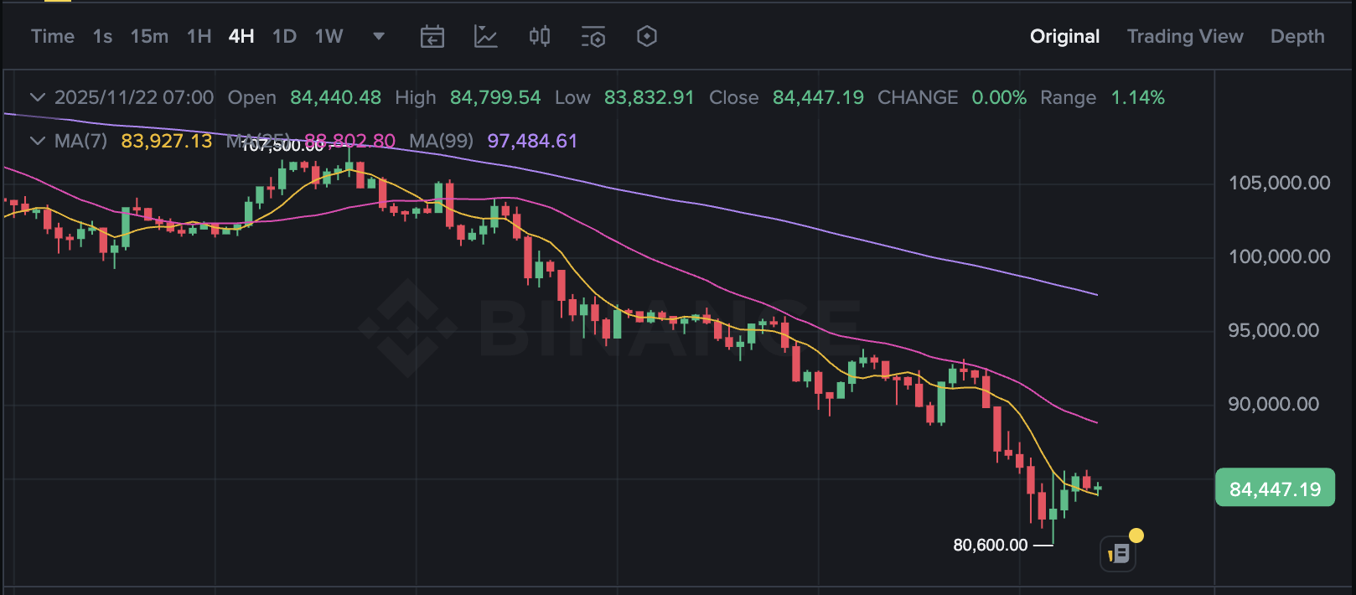This screenshot has height=595, width=1356.
Task: Click the green 84,447.19 current price label
Action: [1275, 489]
